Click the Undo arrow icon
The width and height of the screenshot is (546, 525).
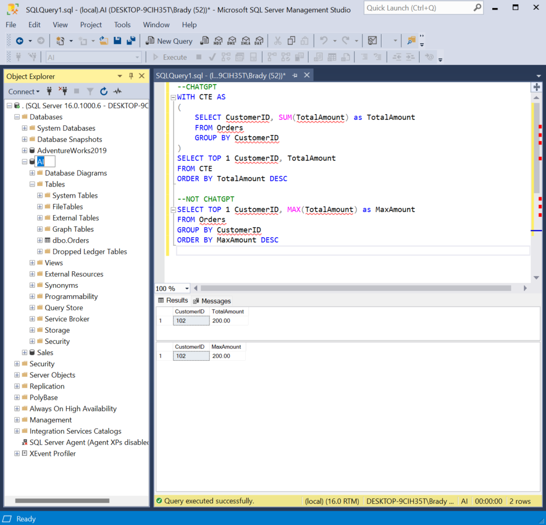(324, 41)
